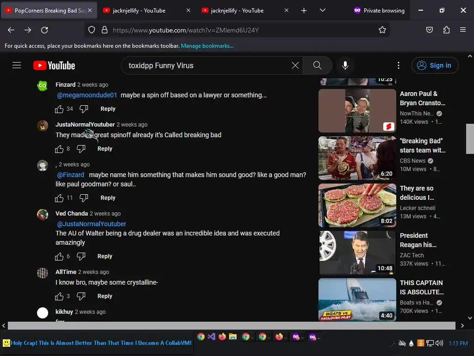Image resolution: width=474 pixels, height=356 pixels.
Task: Click AllTime's profile avatar
Action: (x=42, y=273)
